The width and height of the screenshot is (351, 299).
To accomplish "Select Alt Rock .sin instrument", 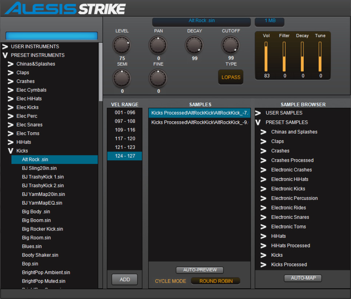I will click(x=55, y=160).
